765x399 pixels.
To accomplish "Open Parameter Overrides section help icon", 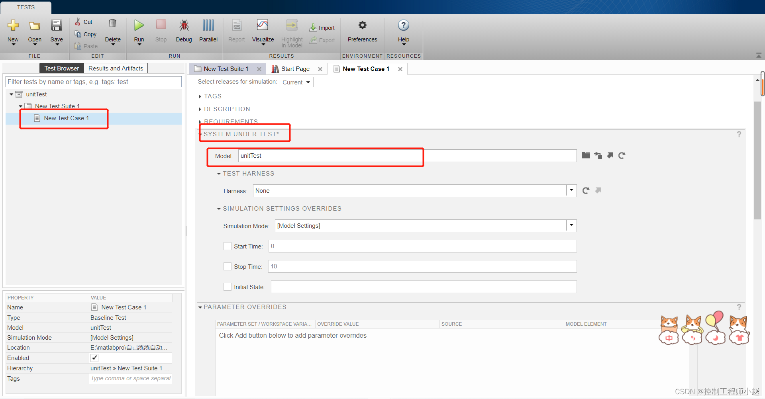I will [x=739, y=307].
